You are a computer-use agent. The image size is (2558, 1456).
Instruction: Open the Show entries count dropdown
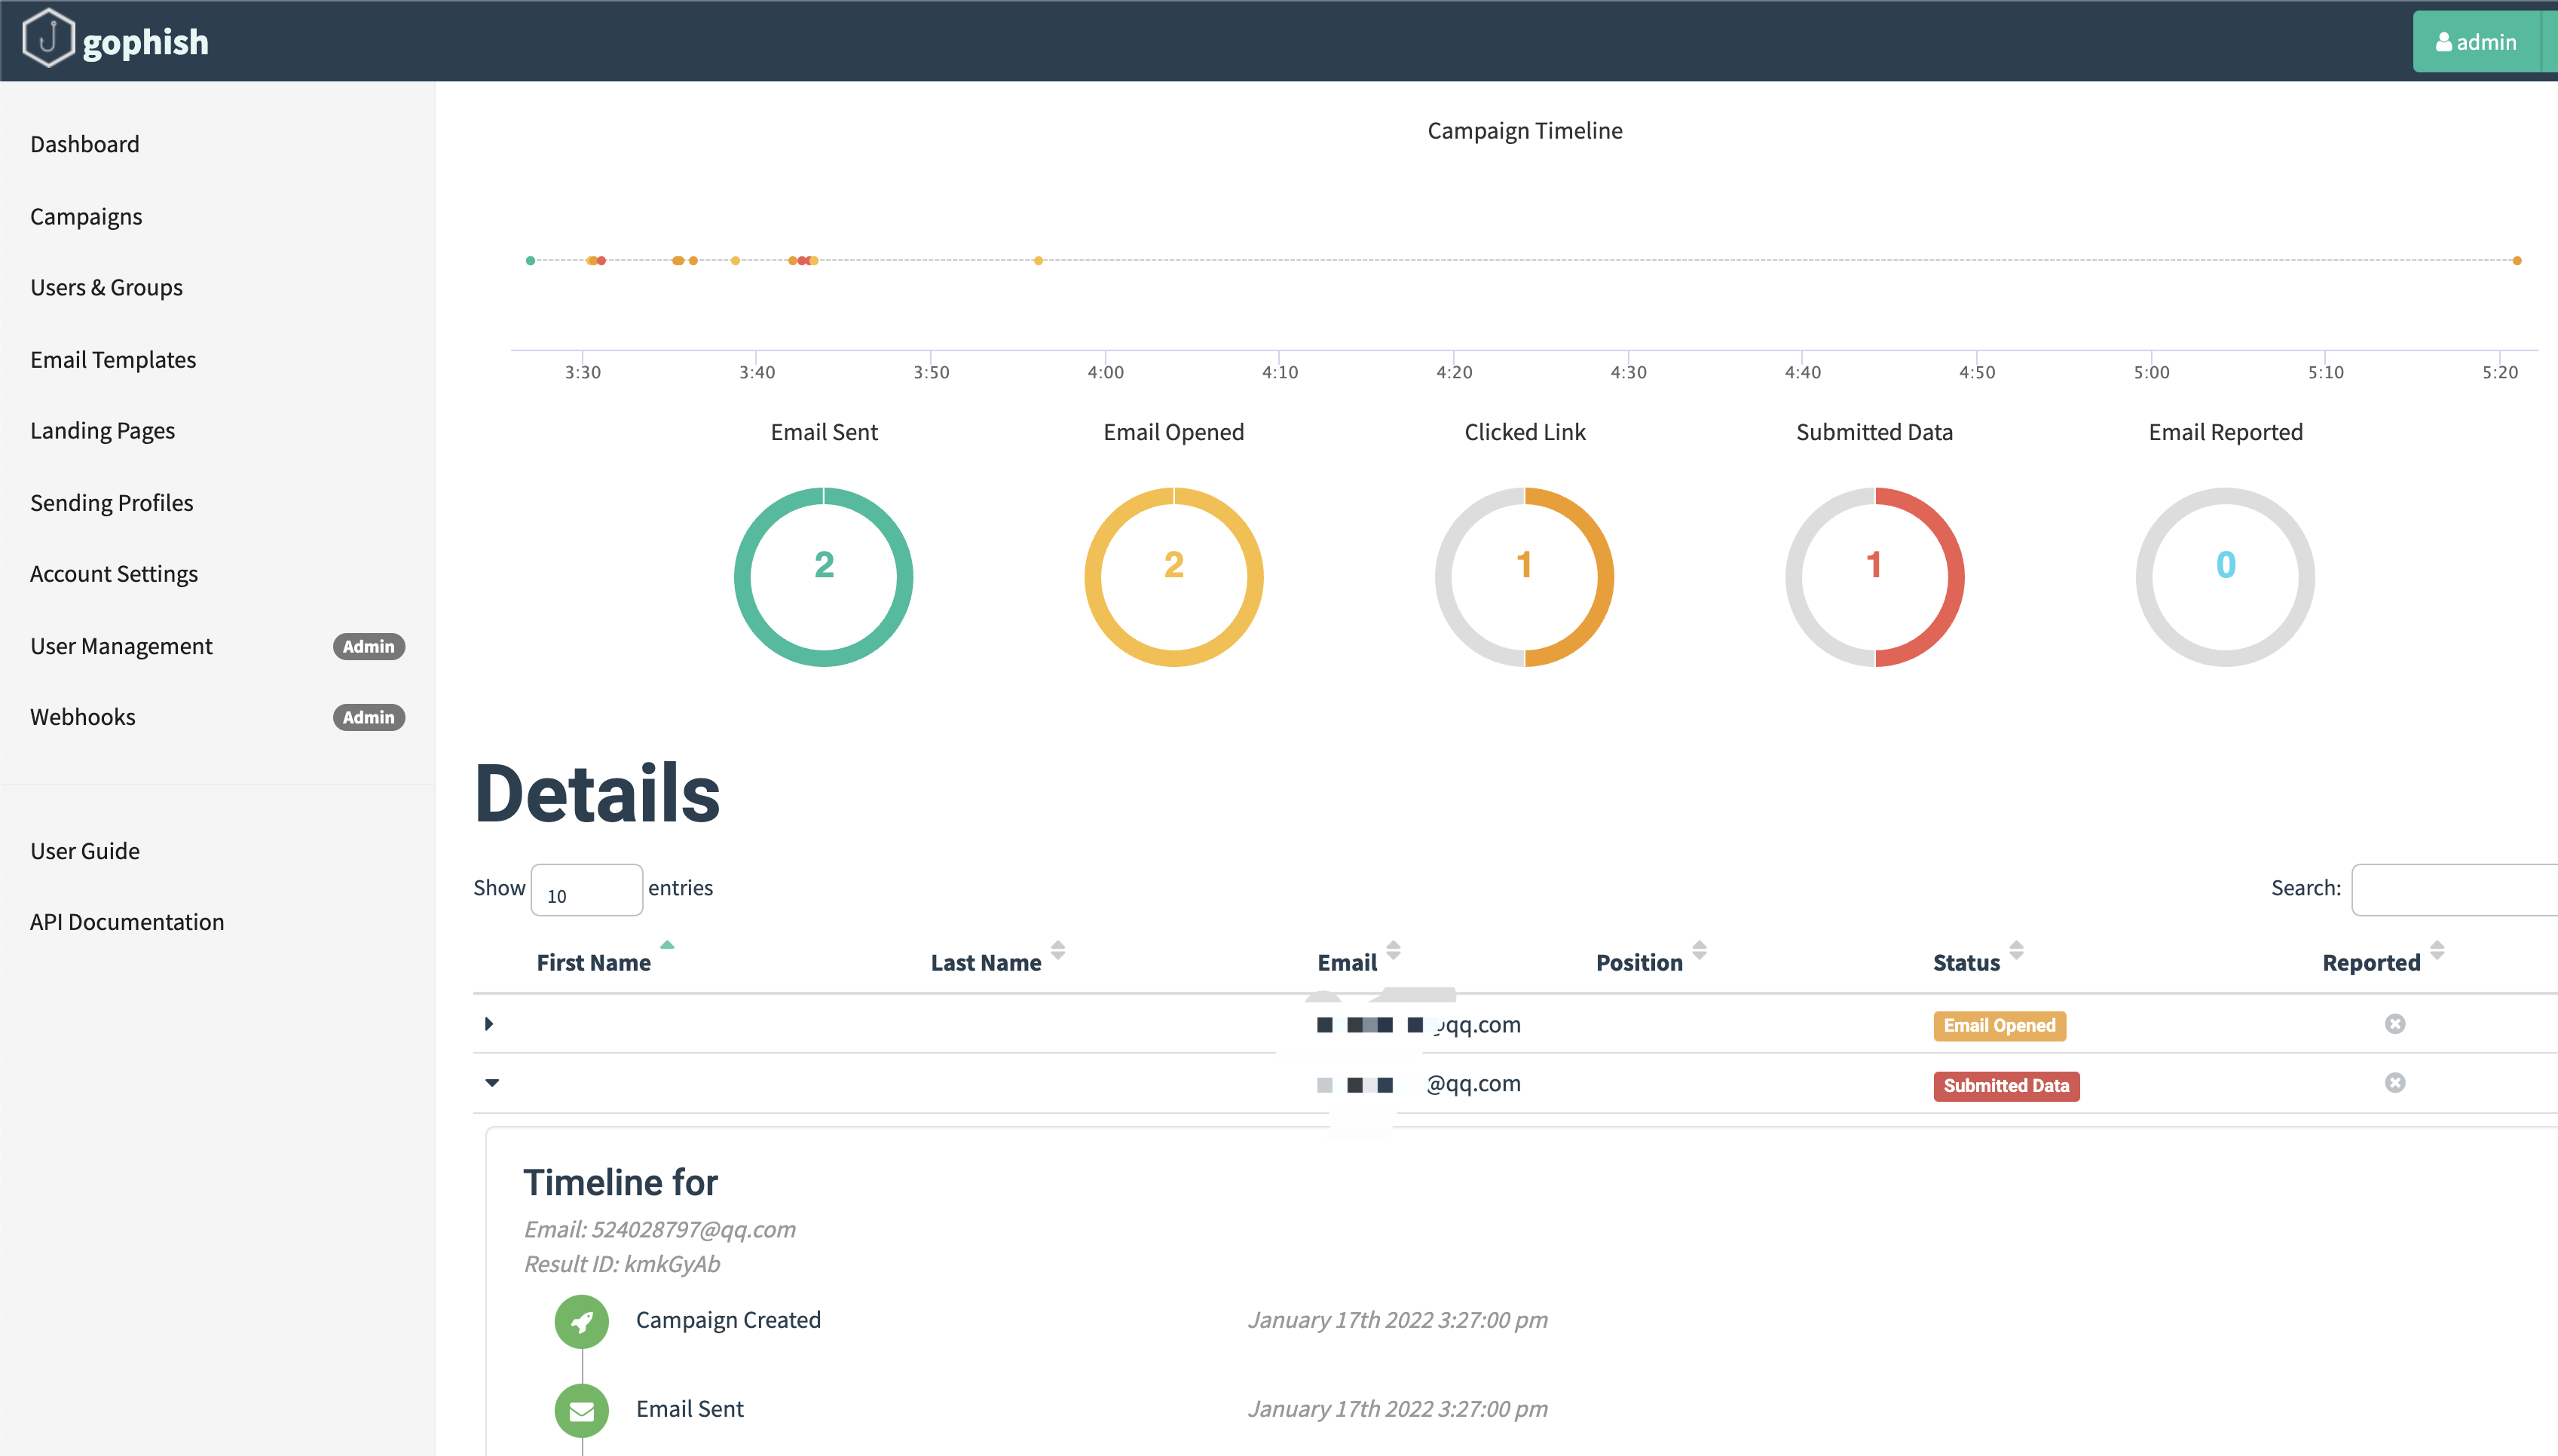(587, 890)
